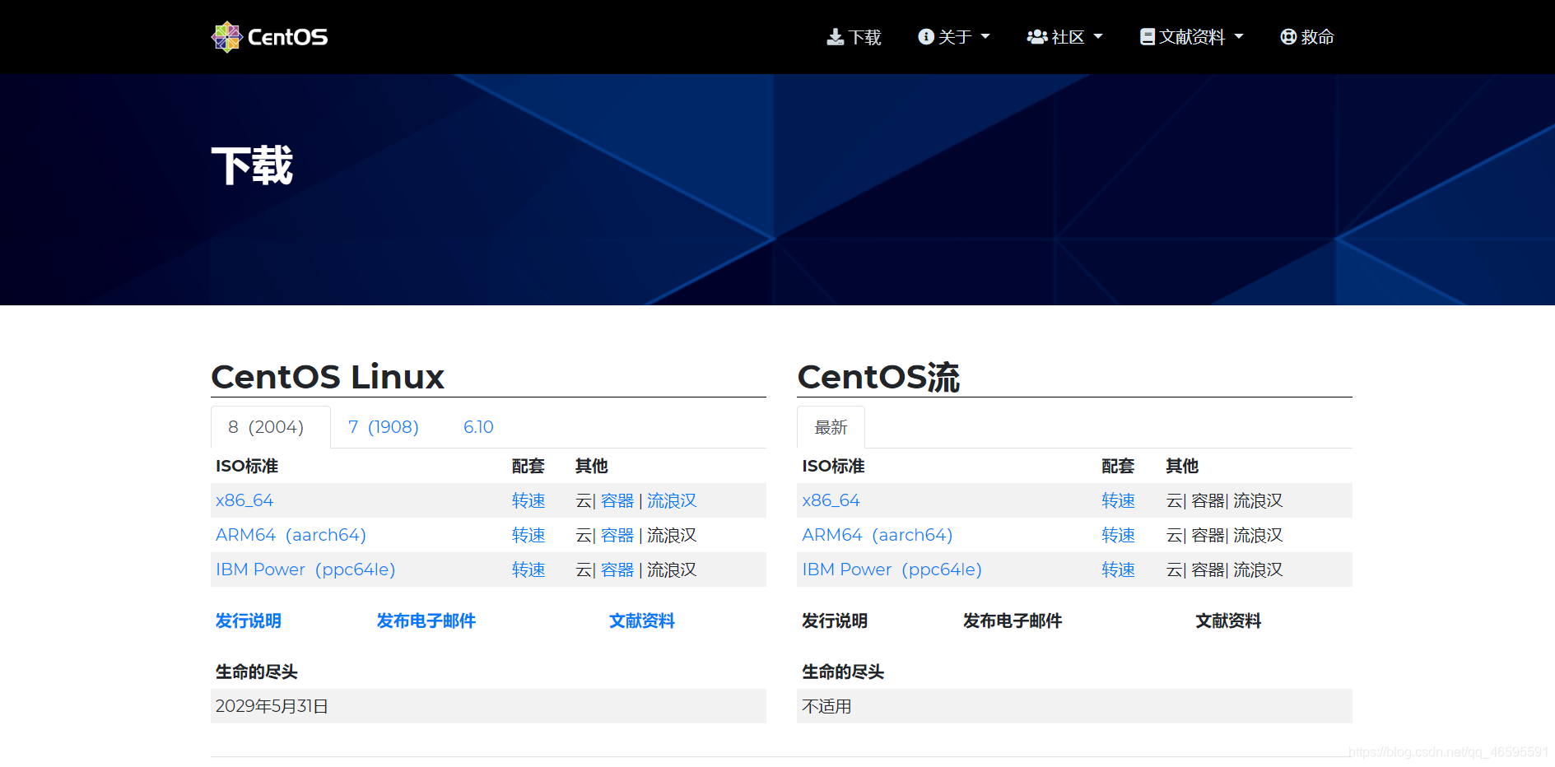Click the info circle icon beside 关于

[x=926, y=37]
